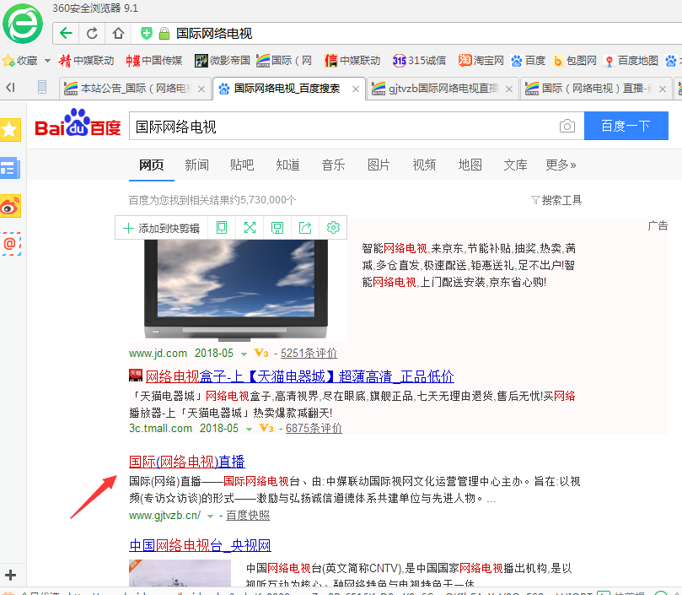Screen dimensions: 682x595
Task: Open the 百度 bookmark
Action: point(528,61)
